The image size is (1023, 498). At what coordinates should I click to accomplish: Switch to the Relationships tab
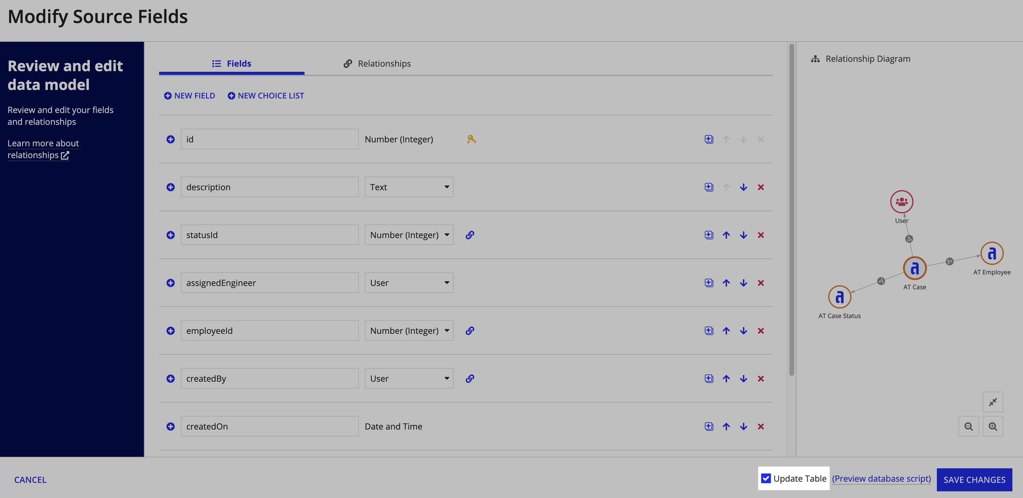point(377,63)
